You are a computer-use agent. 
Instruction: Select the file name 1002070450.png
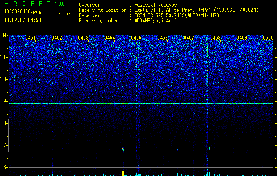[22, 11]
